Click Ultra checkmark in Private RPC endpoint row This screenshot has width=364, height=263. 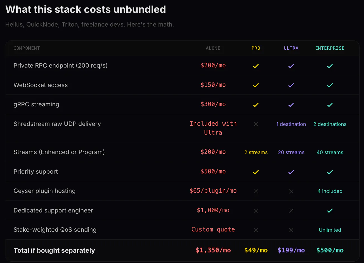[x=291, y=66]
